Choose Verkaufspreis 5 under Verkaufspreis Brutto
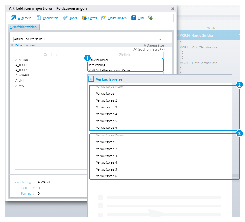This screenshot has height=222, width=245. [x=106, y=169]
